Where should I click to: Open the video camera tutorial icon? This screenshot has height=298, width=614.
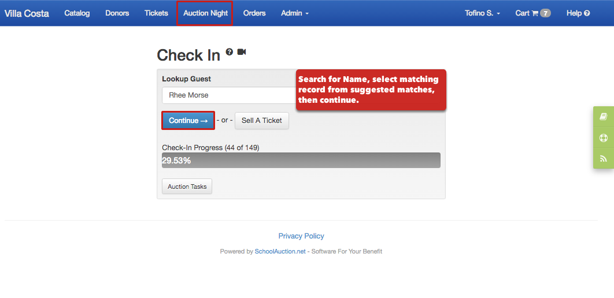coord(242,51)
